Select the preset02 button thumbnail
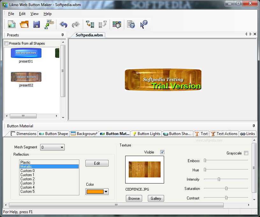The image size is (260, 217). (x=26, y=77)
